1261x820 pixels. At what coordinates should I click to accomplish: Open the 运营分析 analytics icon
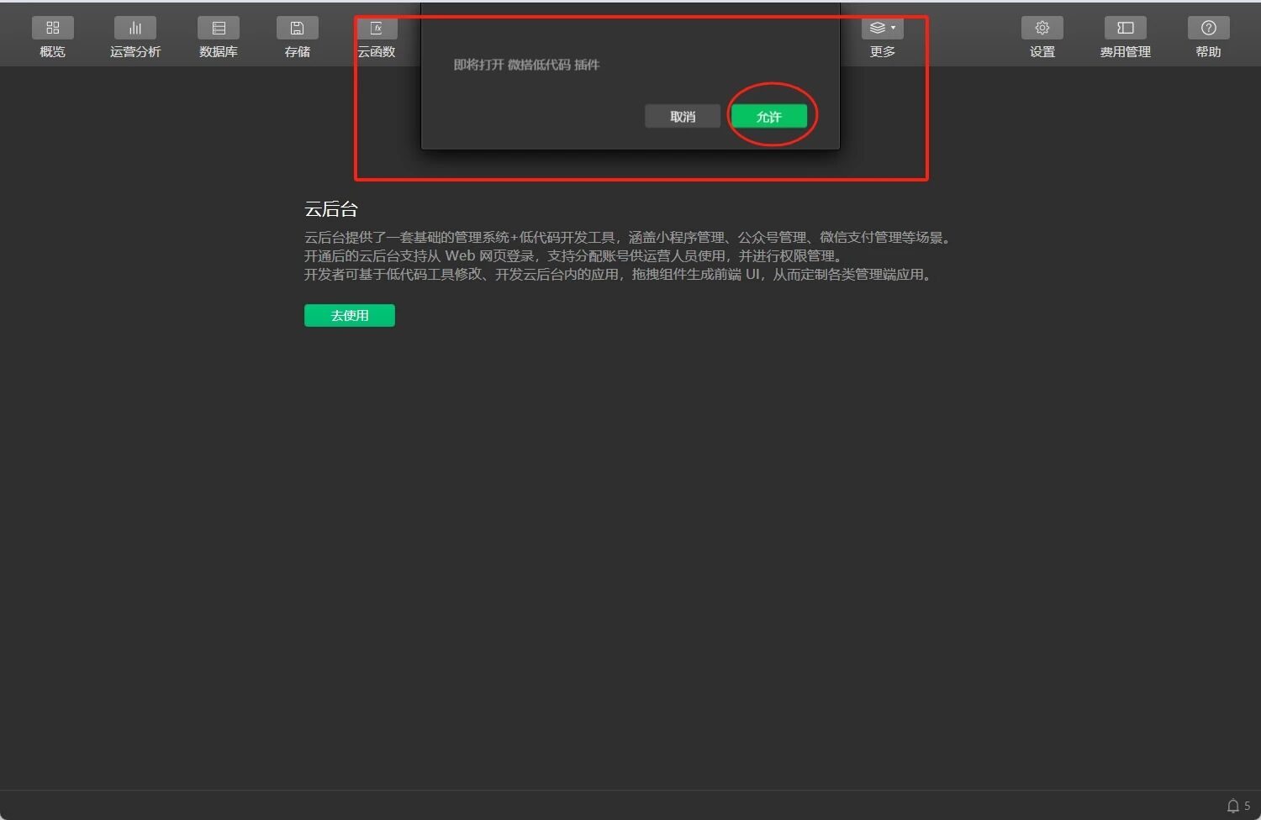135,28
